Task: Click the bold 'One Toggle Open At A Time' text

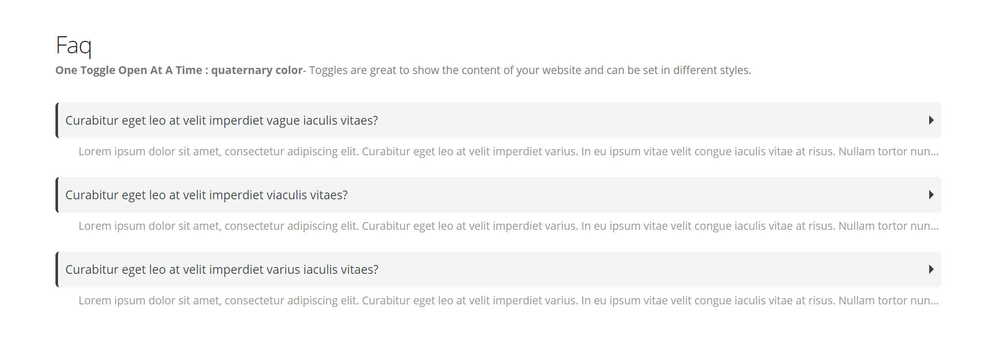Action: (x=129, y=70)
